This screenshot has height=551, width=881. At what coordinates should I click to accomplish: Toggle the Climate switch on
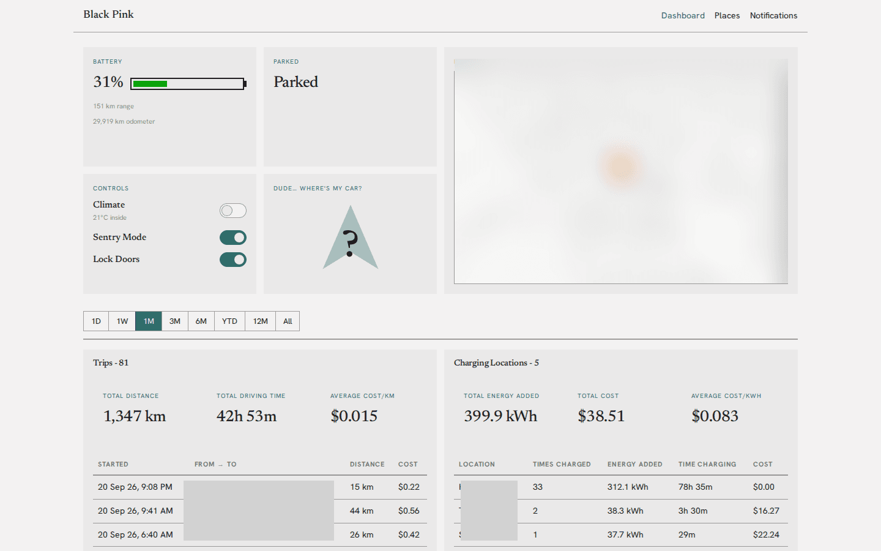click(233, 211)
